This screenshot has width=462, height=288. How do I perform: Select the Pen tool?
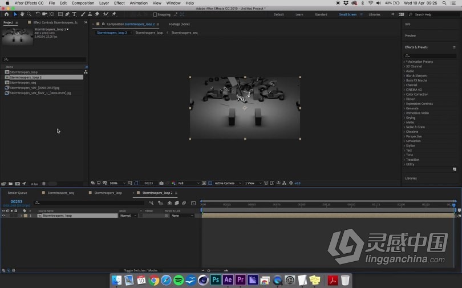(67, 14)
